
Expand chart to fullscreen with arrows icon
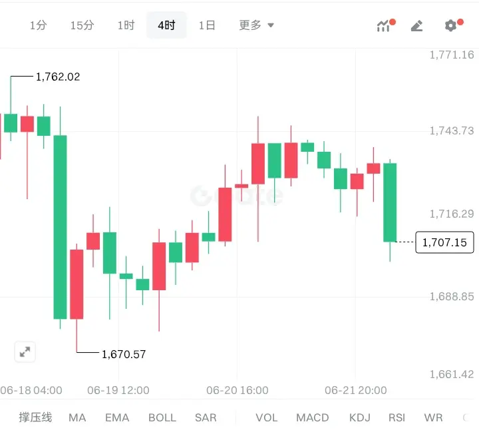click(x=25, y=351)
